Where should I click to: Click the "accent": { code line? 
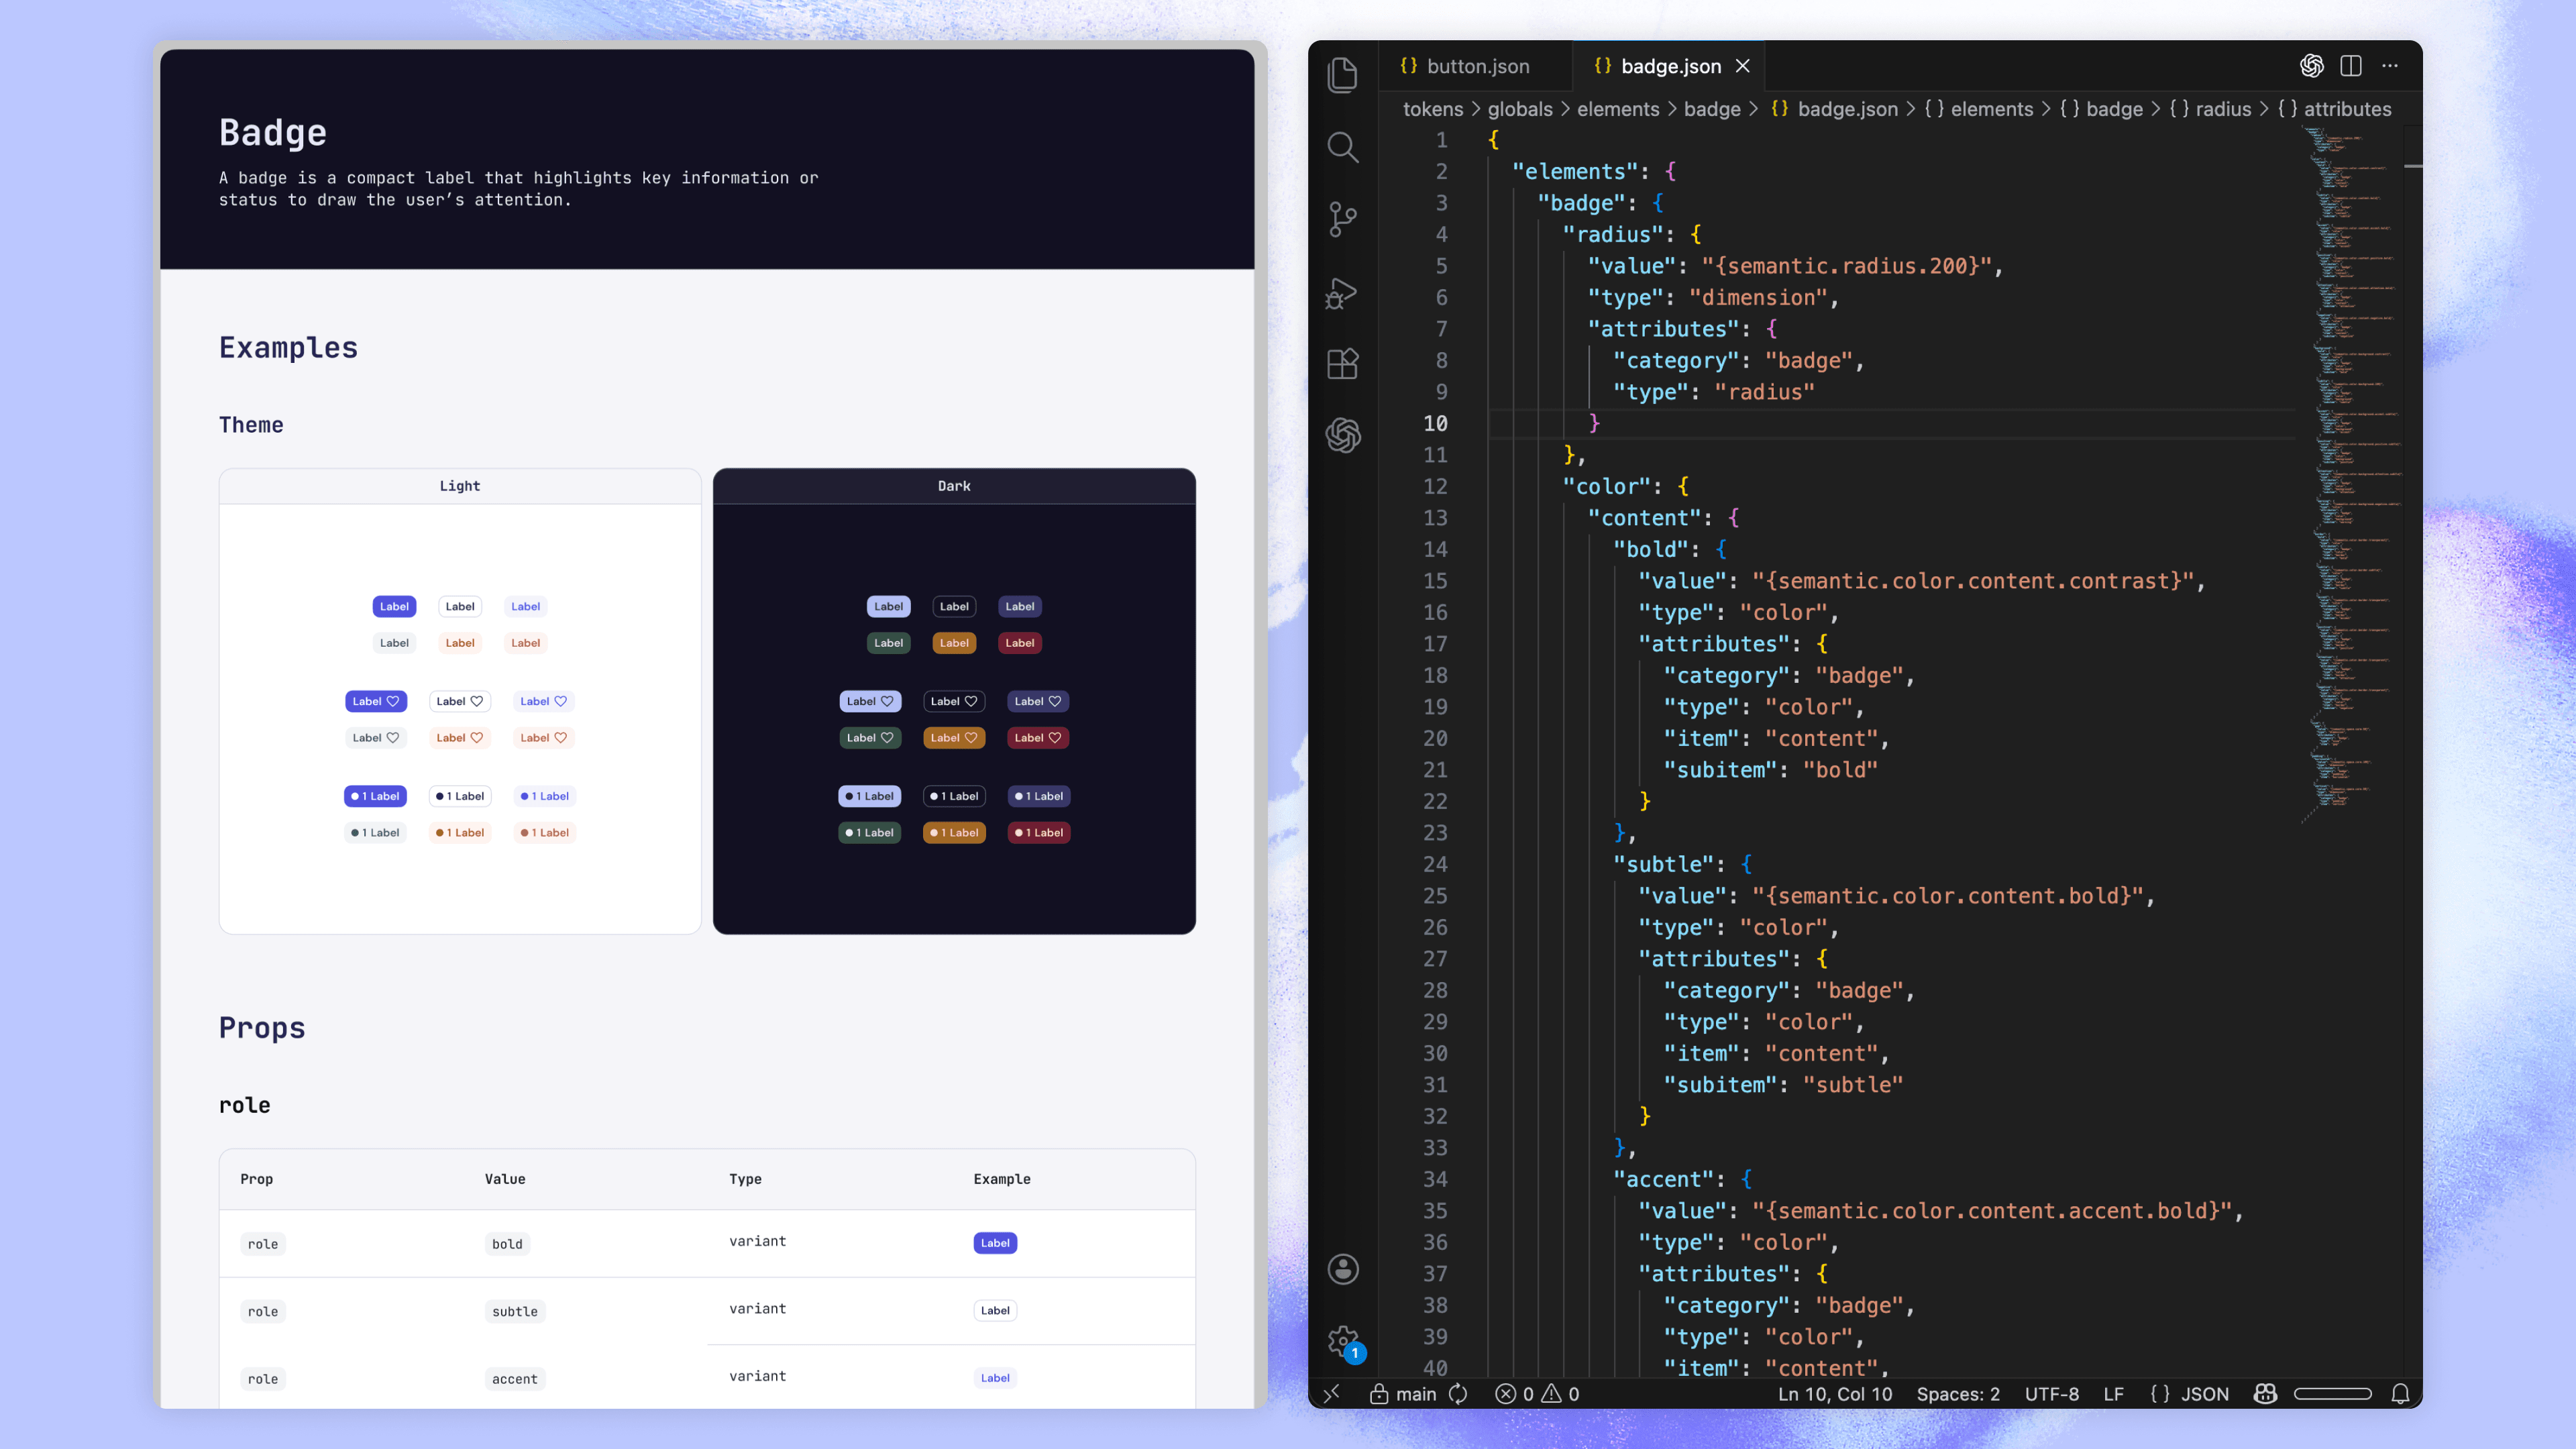point(1683,1179)
